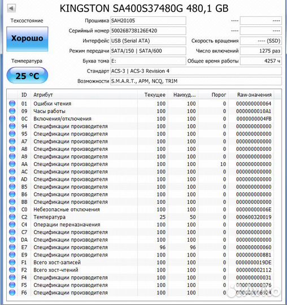The width and height of the screenshot is (287, 305).
Task: Click the previous disk arrow button
Action: (x=11, y=8)
